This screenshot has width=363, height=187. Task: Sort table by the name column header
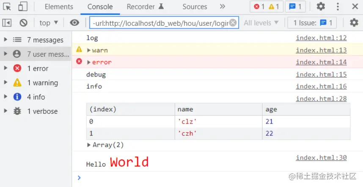(219, 109)
